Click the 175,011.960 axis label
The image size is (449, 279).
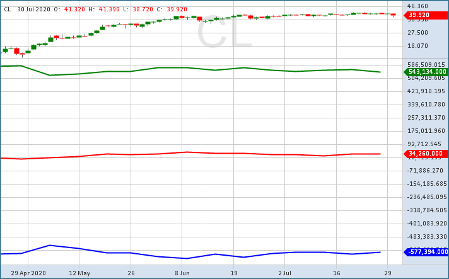tap(426, 131)
